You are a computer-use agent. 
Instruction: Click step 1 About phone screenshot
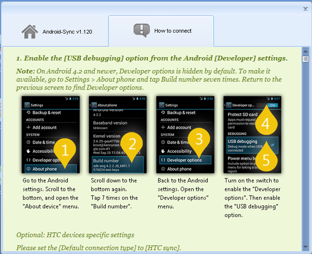click(x=50, y=135)
